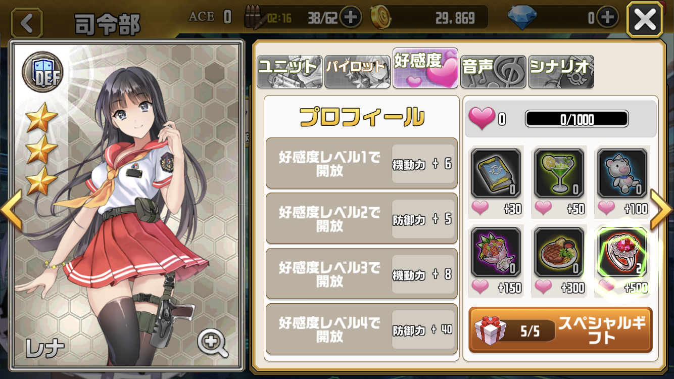Add diamonds with the plus button

click(608, 18)
